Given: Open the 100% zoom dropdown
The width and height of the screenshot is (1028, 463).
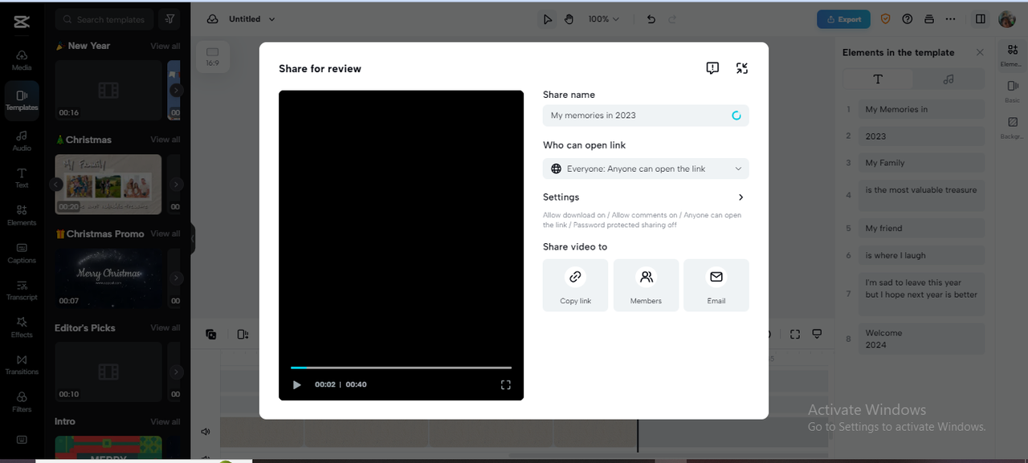Looking at the screenshot, I should 604,19.
